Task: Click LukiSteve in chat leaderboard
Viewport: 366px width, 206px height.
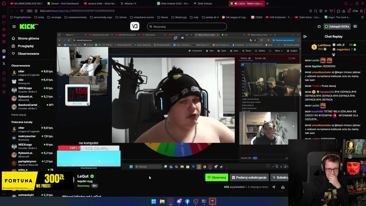Action: tap(324, 45)
